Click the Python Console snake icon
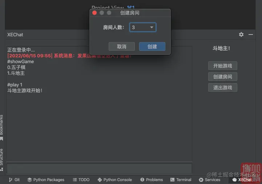This screenshot has height=184, width=262. (100, 180)
